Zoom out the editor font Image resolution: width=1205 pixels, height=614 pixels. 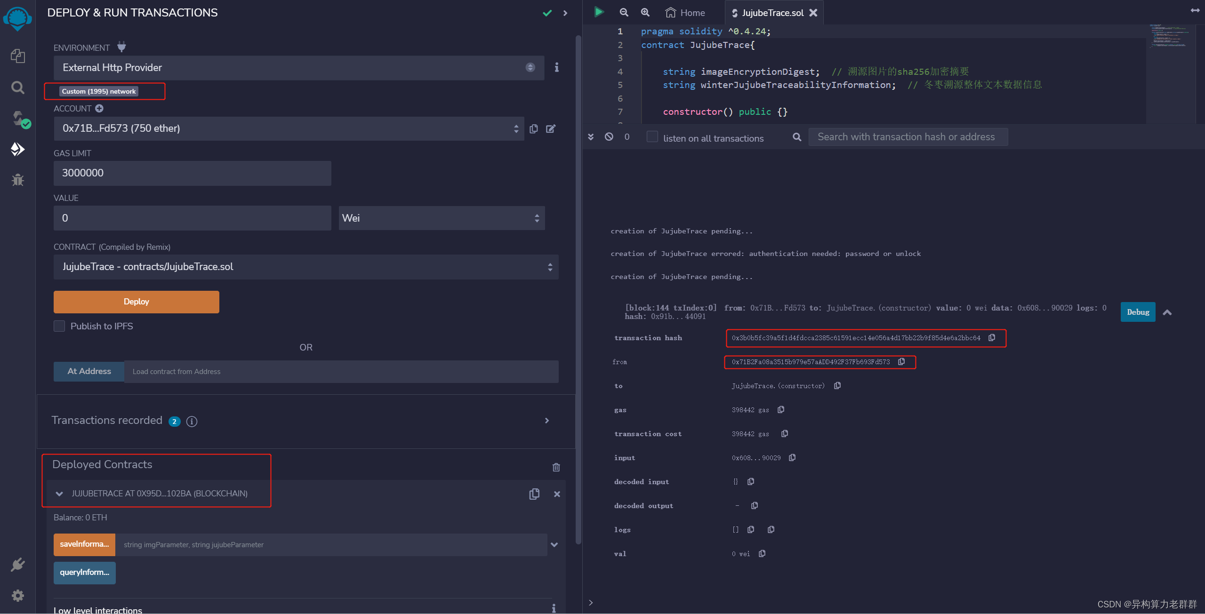click(624, 12)
